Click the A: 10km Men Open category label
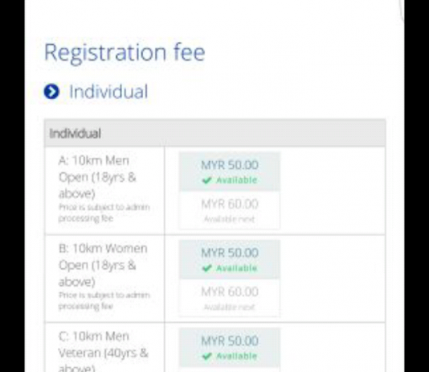Viewport: 429px width, 372px height. click(x=97, y=177)
